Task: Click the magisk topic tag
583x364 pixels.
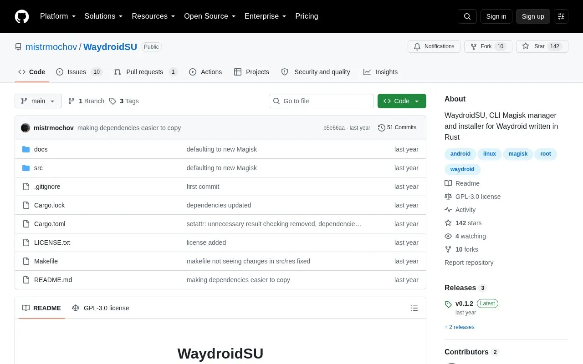Action: 518,154
